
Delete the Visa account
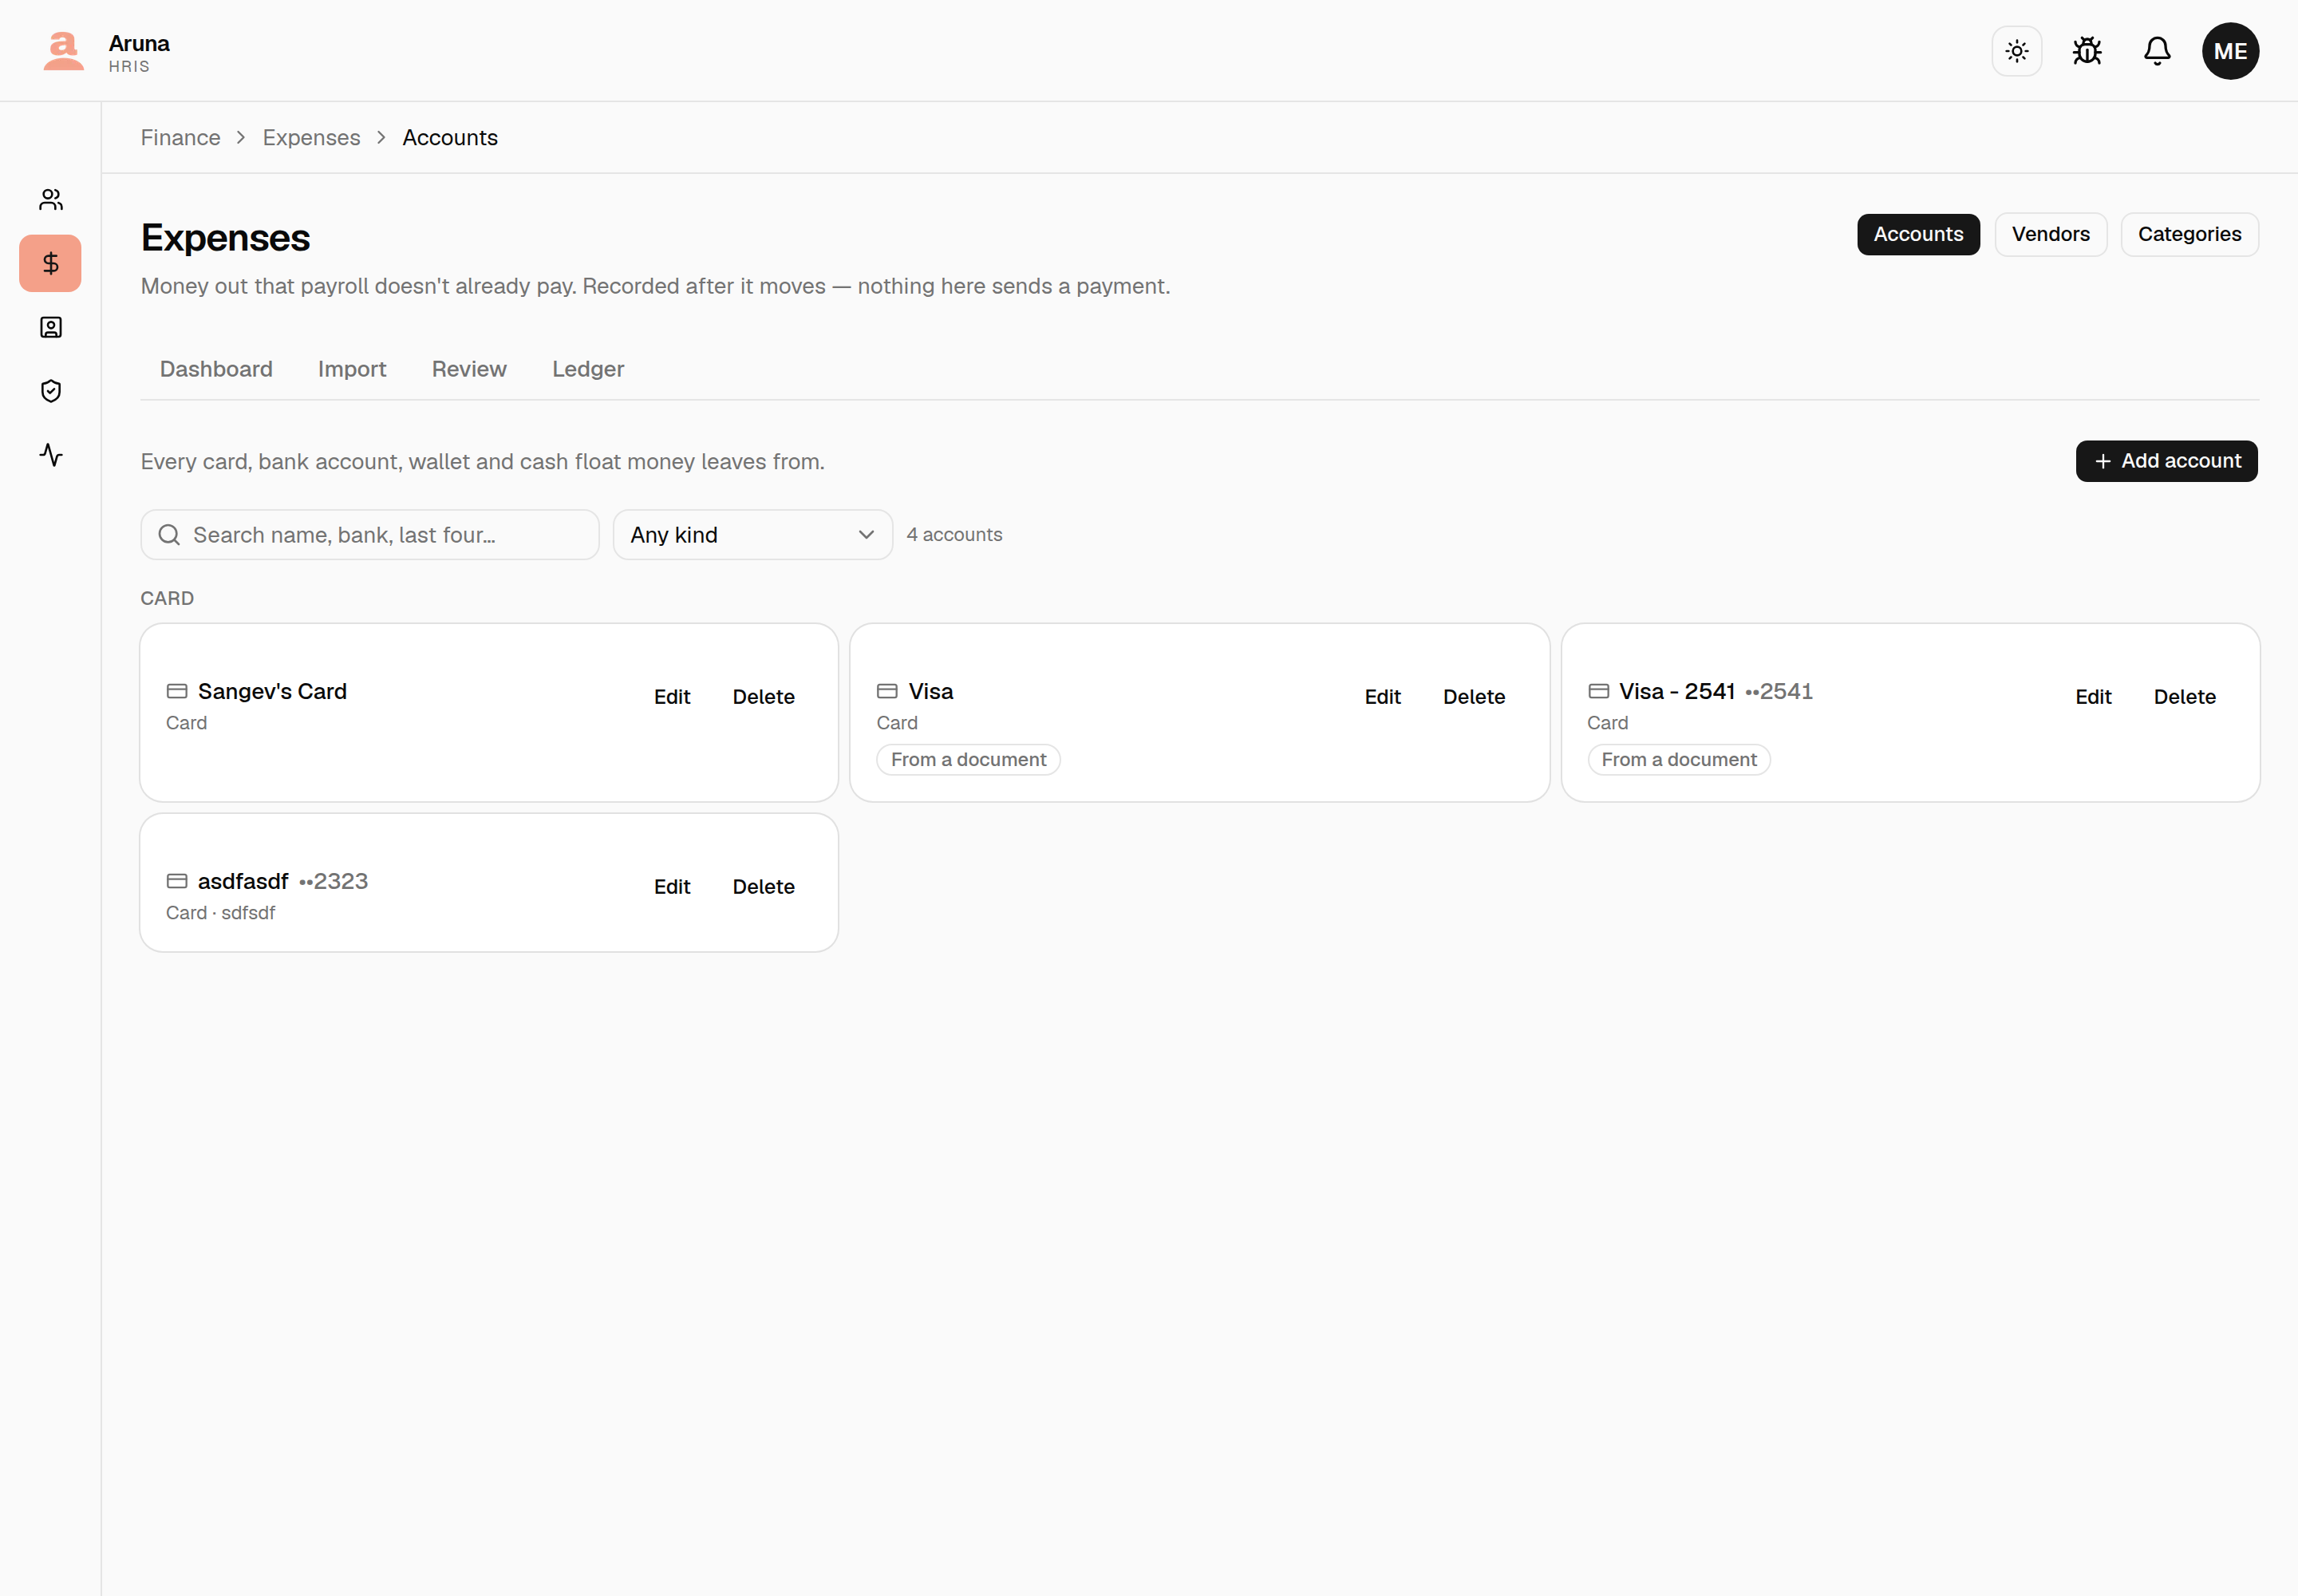coord(1473,697)
